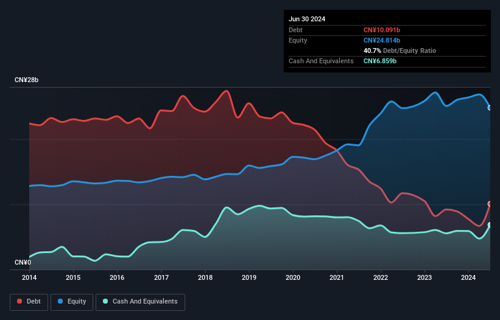The width and height of the screenshot is (500, 320).
Task: Click the 2016 x-axis label
Action: 117,277
